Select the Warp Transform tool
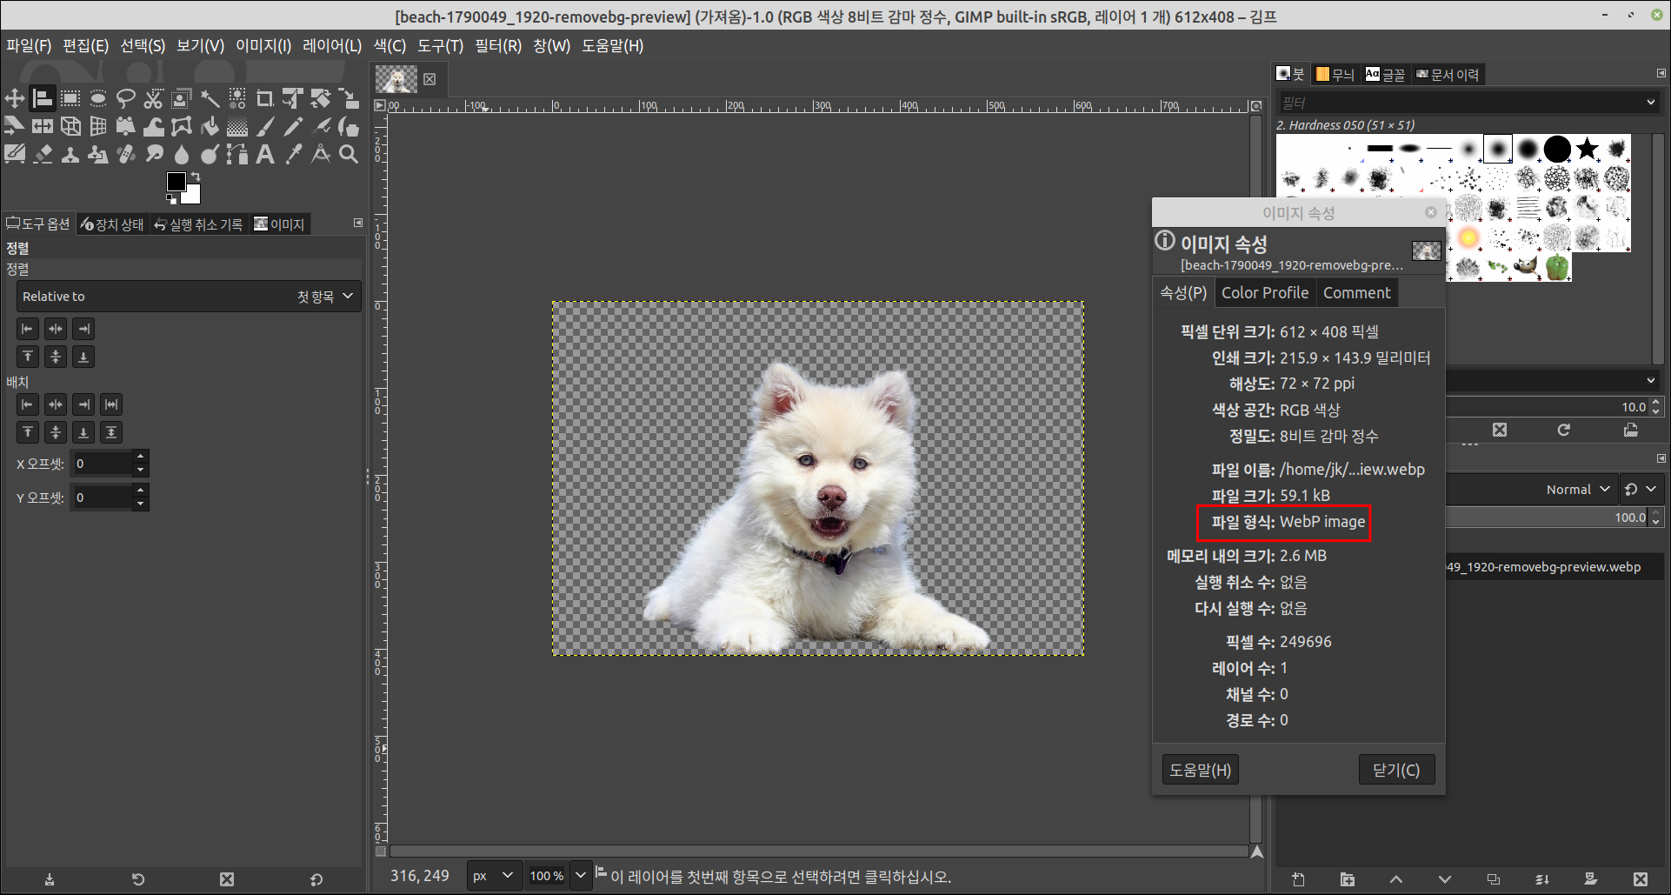This screenshot has width=1671, height=895. tap(154, 126)
